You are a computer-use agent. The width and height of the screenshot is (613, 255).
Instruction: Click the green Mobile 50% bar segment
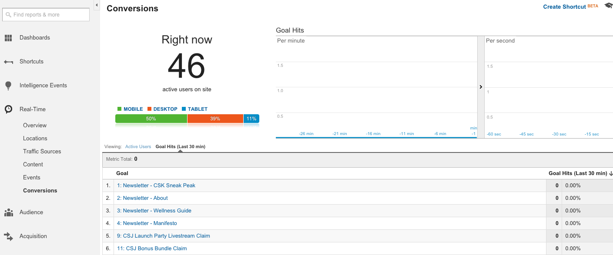point(151,119)
